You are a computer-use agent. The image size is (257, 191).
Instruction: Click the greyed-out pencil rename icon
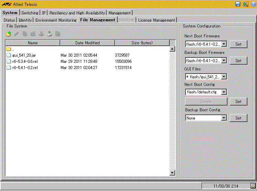[x=17, y=34]
